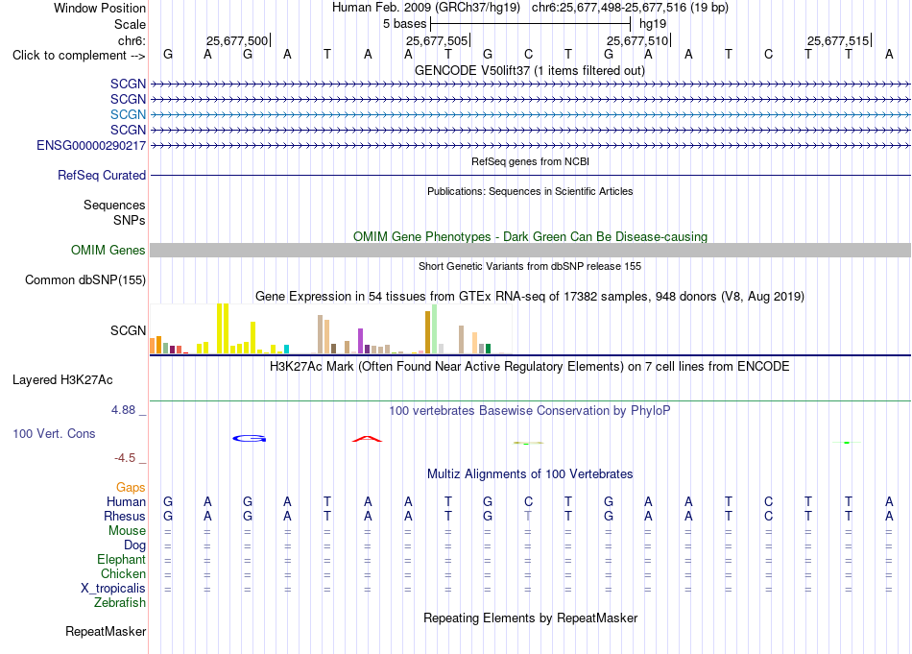Select the Elephant alignment row label

121,559
